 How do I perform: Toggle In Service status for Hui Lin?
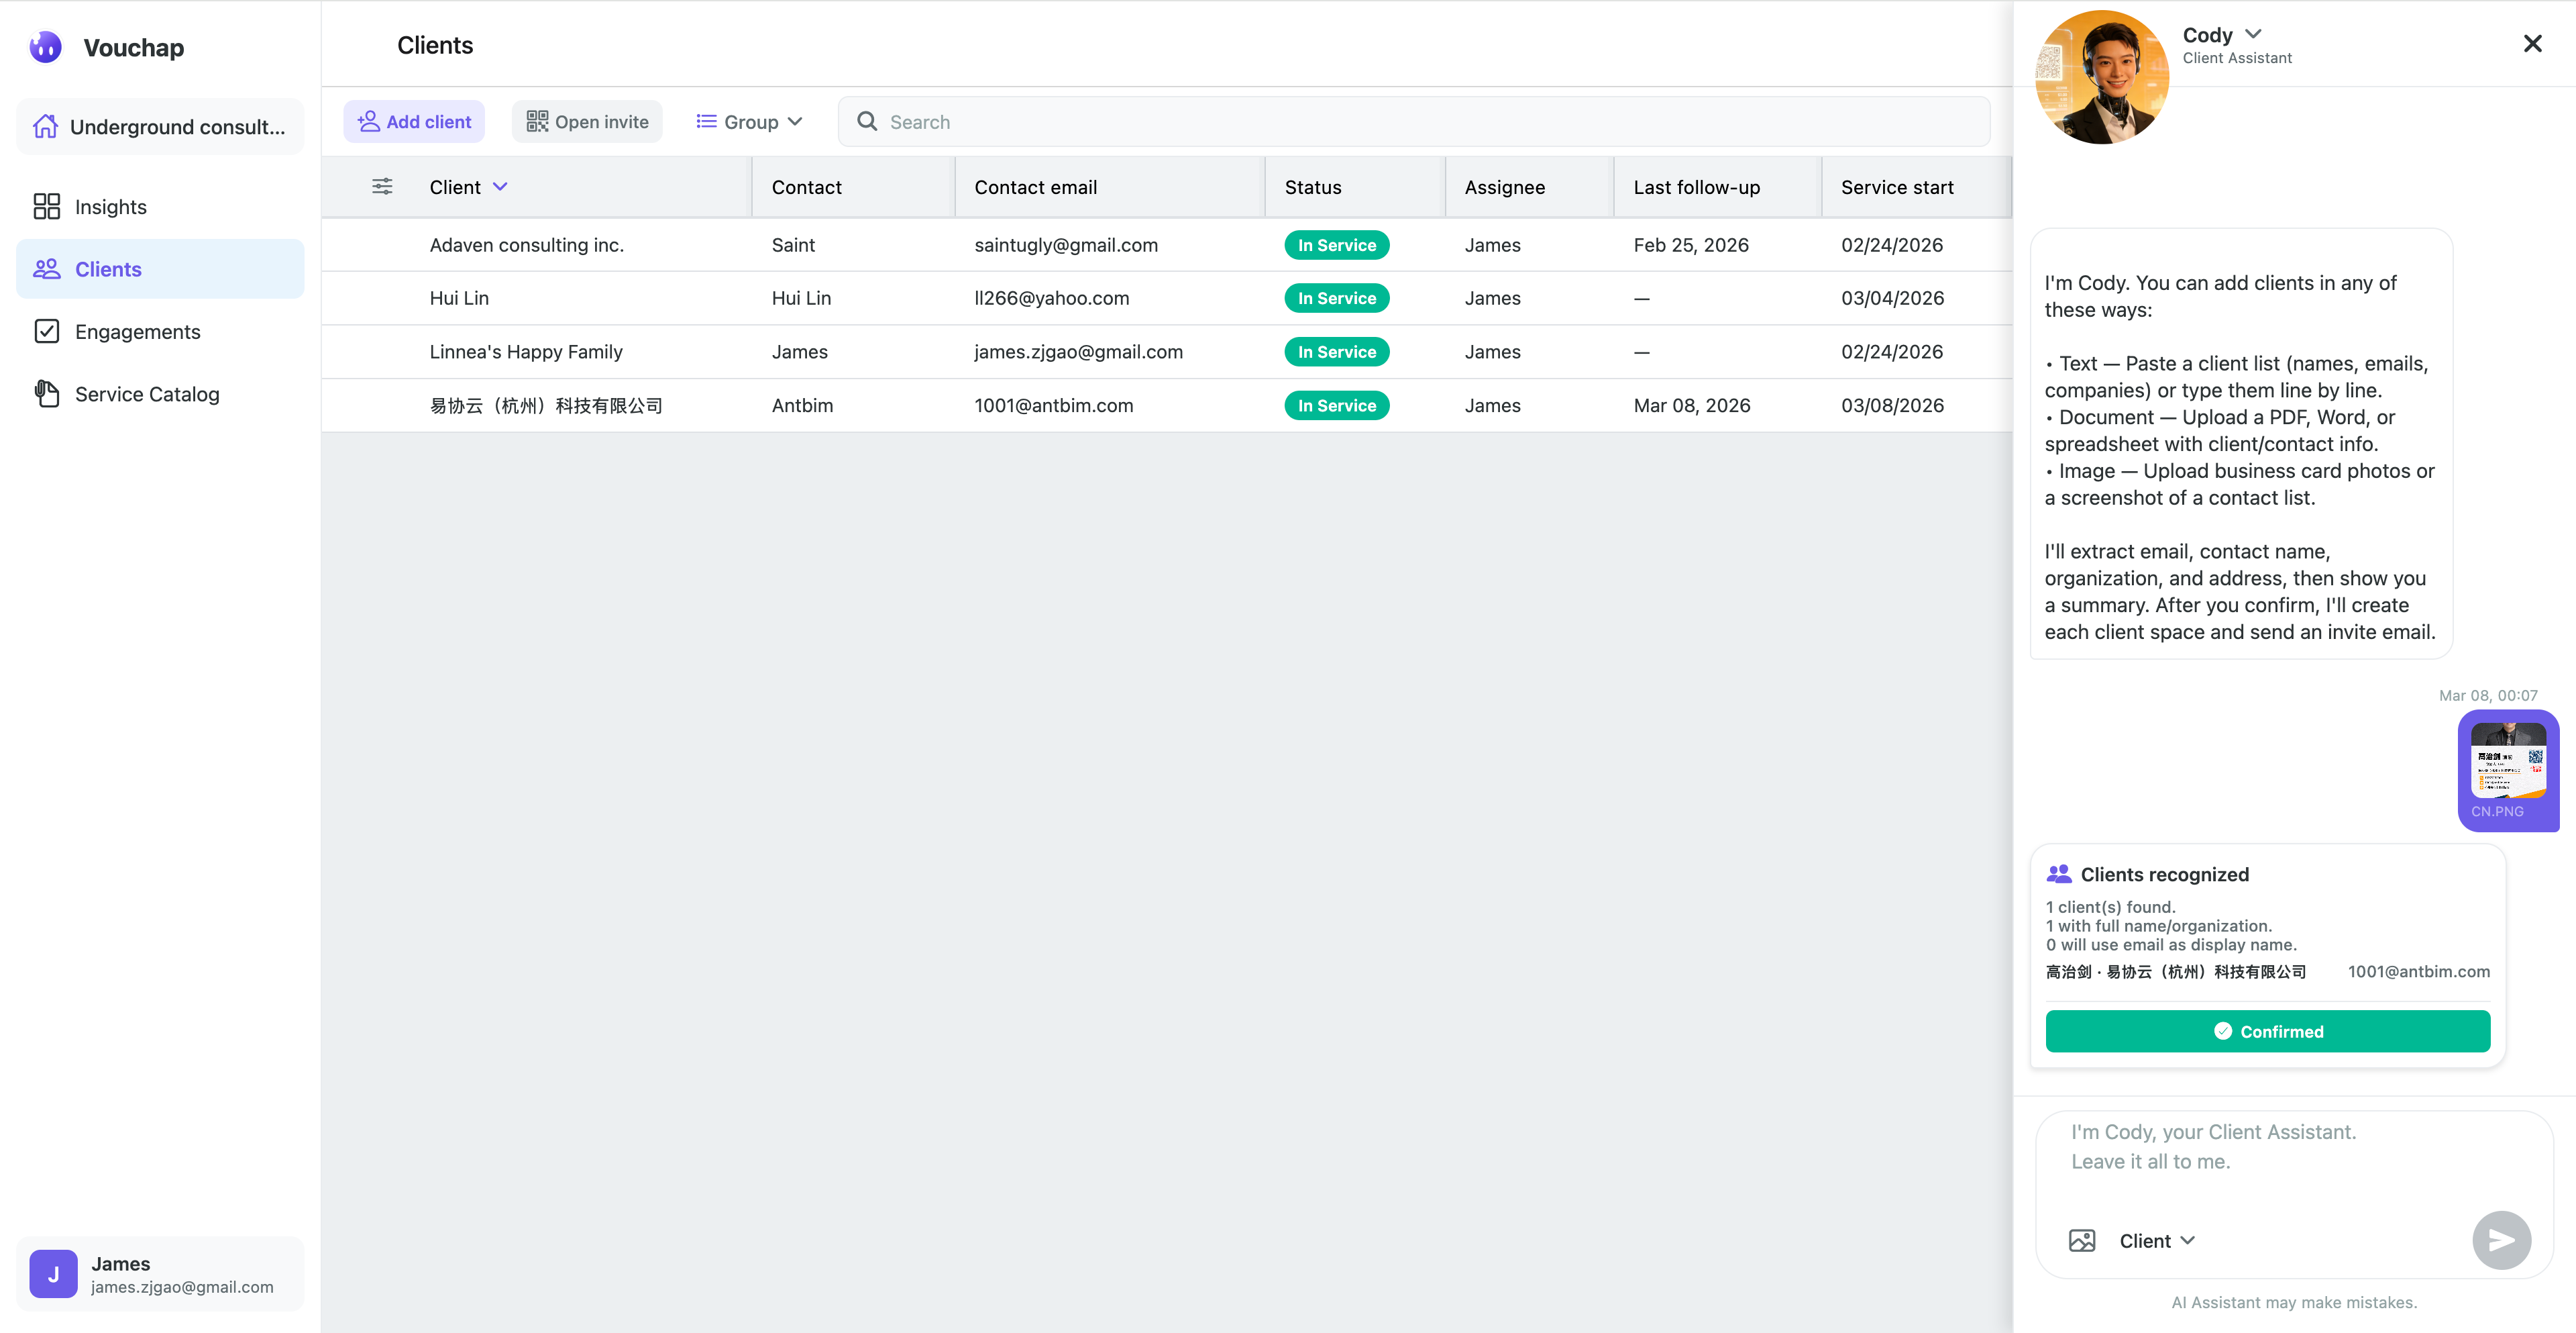[x=1336, y=297]
